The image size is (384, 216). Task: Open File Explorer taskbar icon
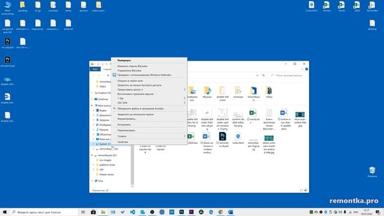click(x=103, y=212)
